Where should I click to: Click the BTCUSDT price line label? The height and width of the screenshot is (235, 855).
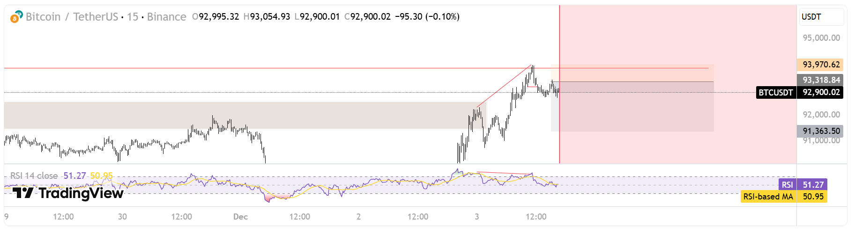[x=775, y=92]
